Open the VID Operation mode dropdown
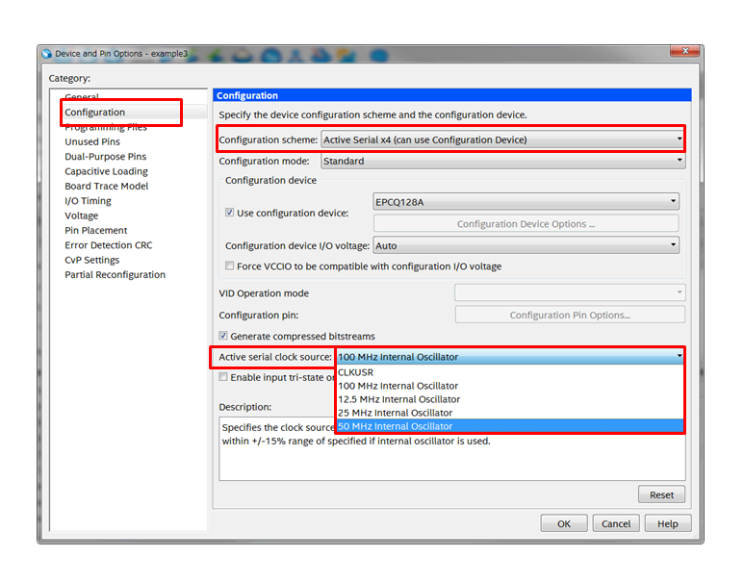This screenshot has height=582, width=744. tap(570, 292)
